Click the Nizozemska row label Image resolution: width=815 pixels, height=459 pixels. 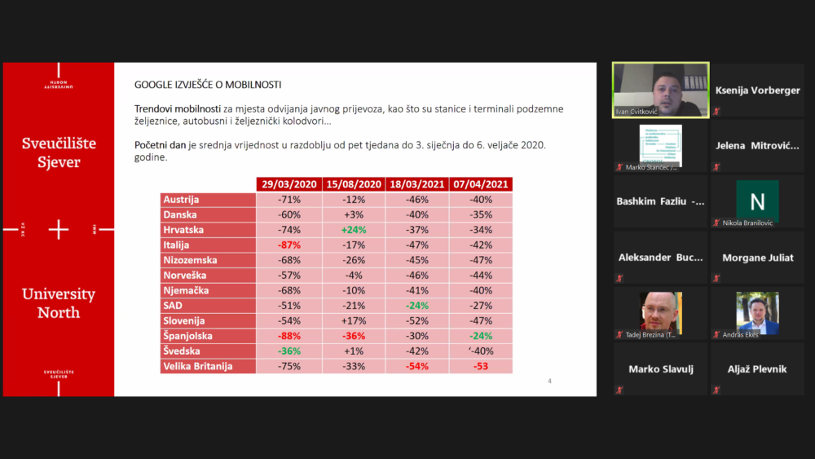208,260
